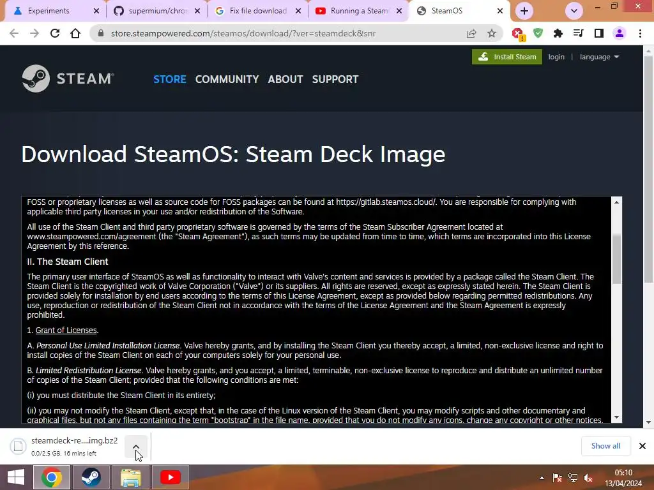The image size is (654, 490).
Task: Open Steam from the taskbar
Action: [91, 477]
